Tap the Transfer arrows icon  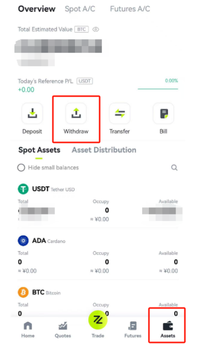[x=120, y=114]
